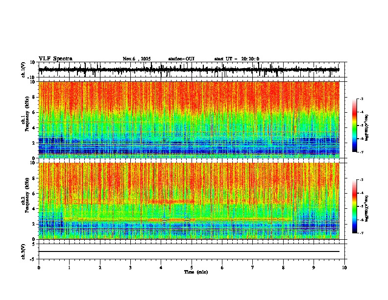Click the ch.1 color scale bar
388x300 pixels.
tap(355, 125)
